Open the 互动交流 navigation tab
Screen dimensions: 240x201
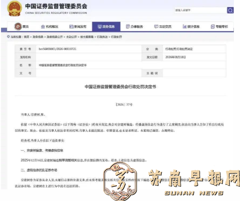(163, 26)
